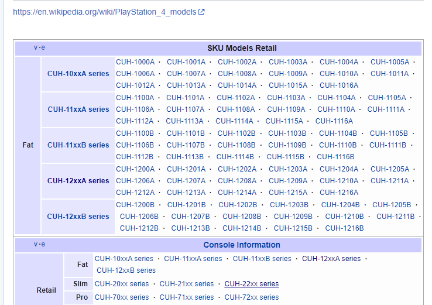Open the CUH-21xx series Slim link

(187, 284)
